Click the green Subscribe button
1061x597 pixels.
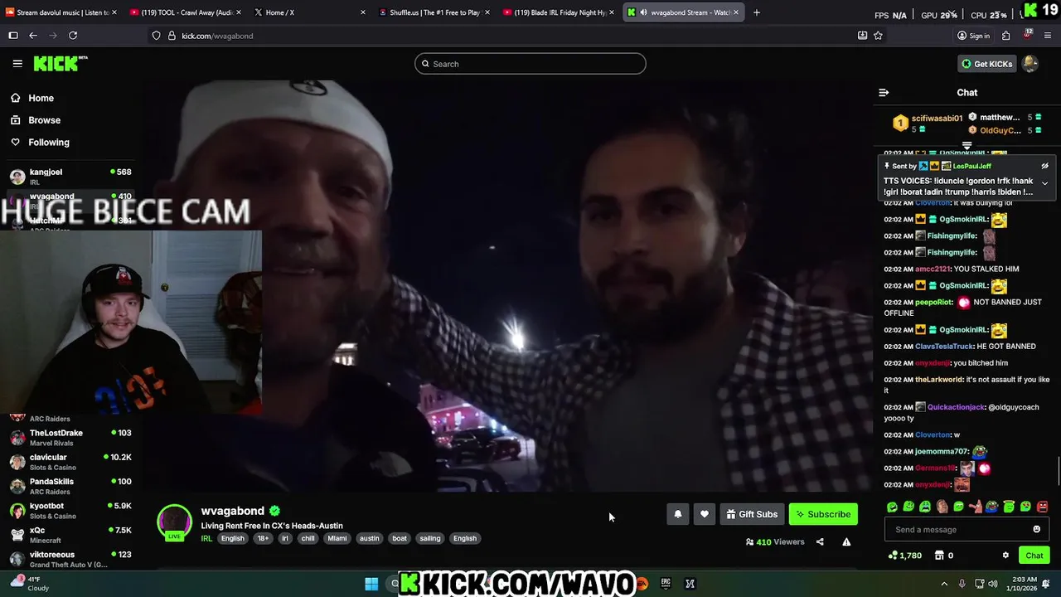coord(823,514)
